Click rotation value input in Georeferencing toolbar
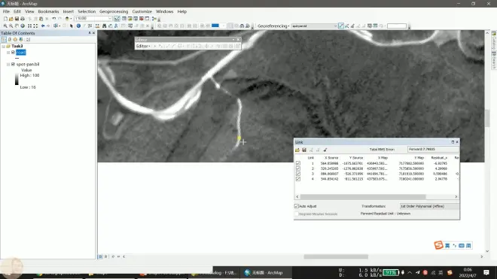497x279 pixels. [x=397, y=26]
